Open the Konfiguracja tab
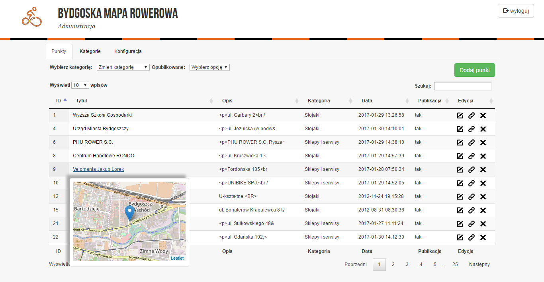This screenshot has height=282, width=544. tap(128, 51)
